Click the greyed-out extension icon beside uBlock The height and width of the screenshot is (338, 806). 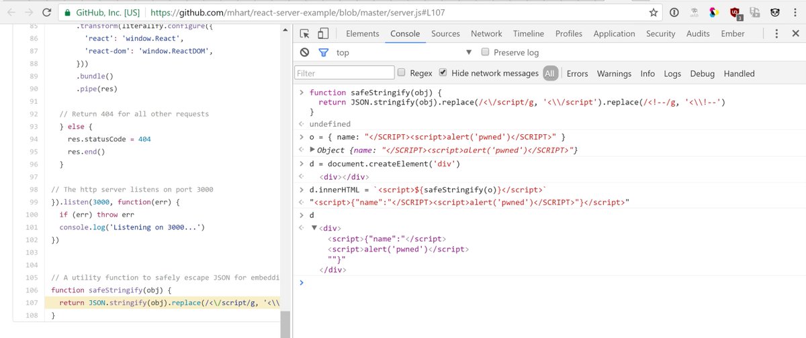(x=755, y=13)
